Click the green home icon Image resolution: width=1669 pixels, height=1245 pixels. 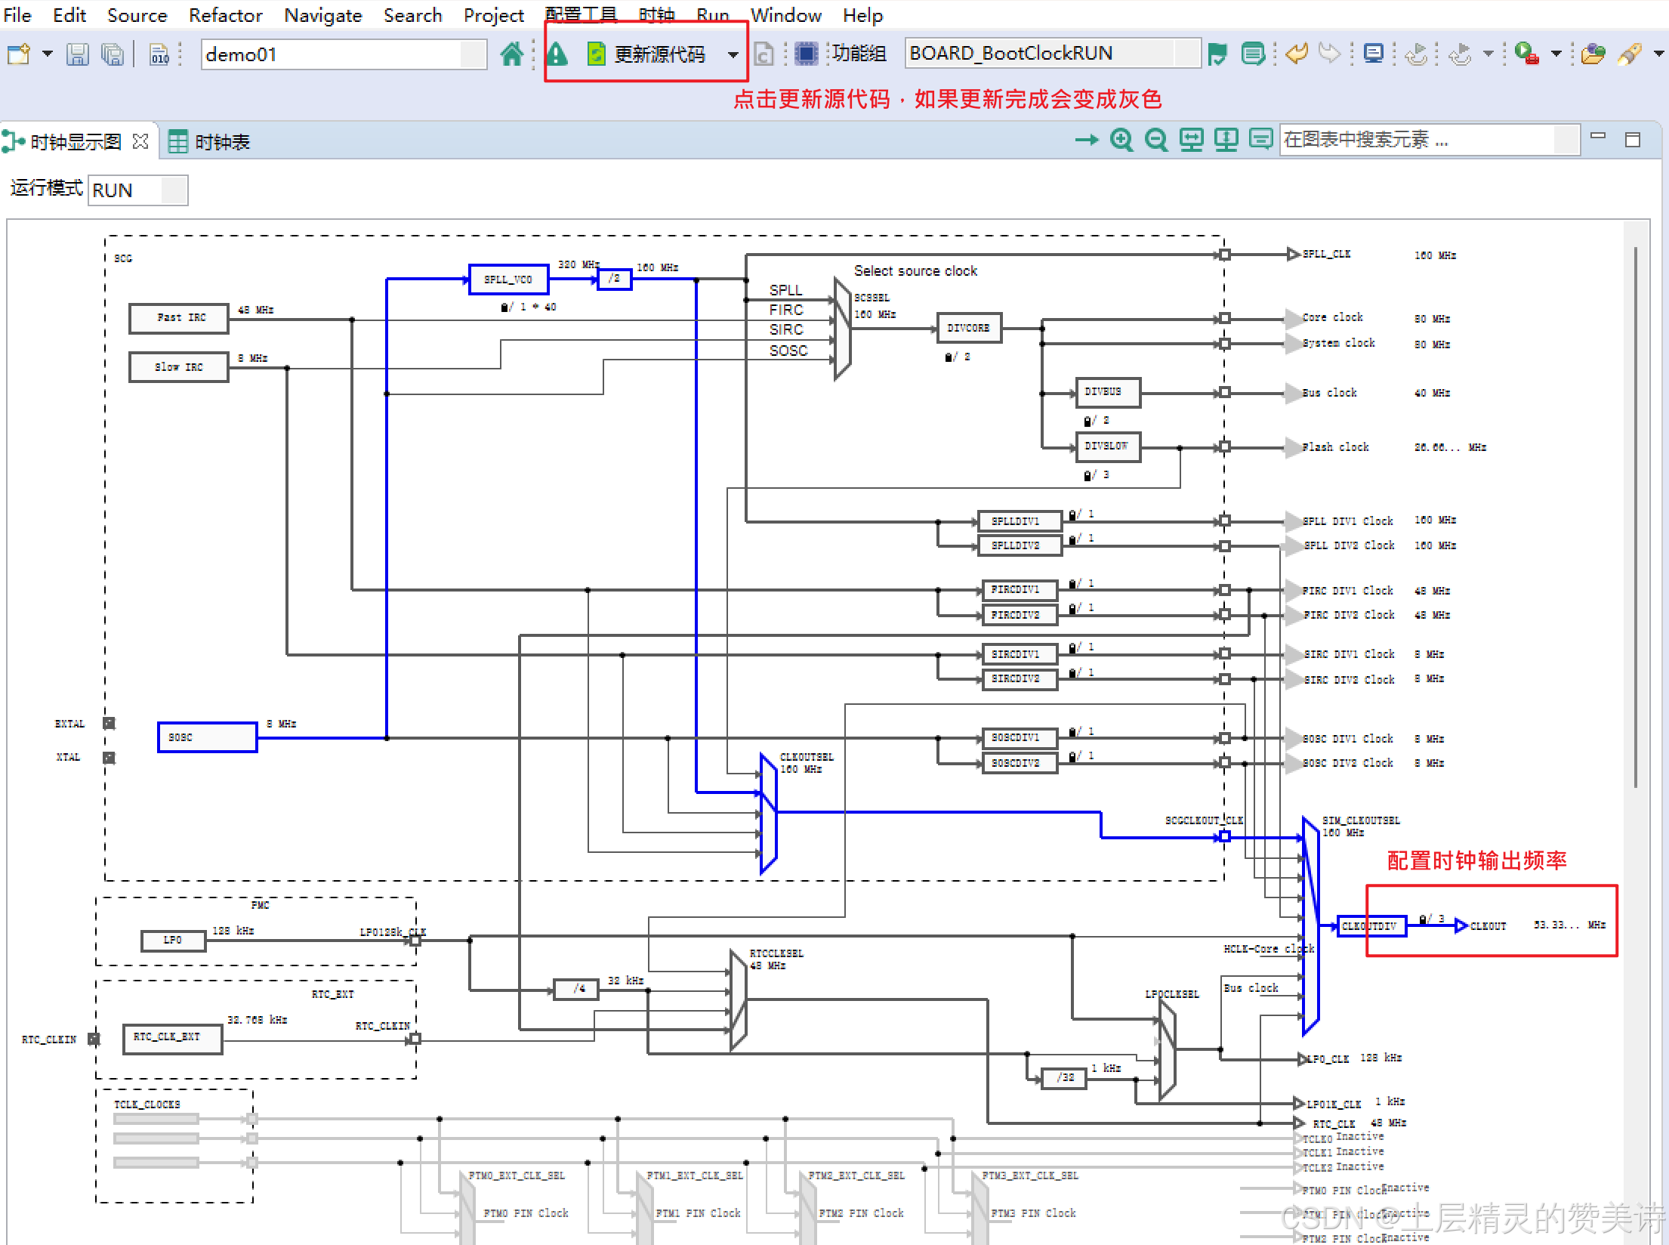point(511,54)
